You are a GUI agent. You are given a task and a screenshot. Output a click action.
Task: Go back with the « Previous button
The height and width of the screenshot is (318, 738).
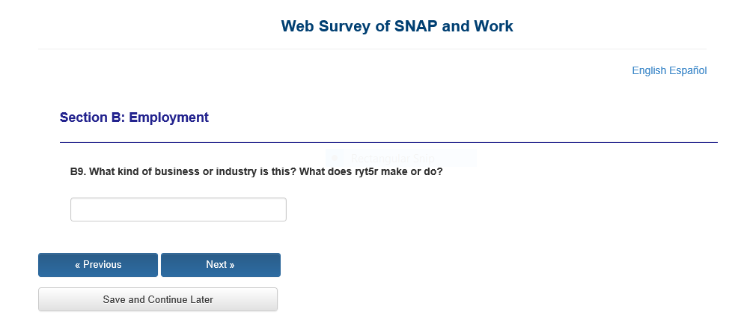98,265
